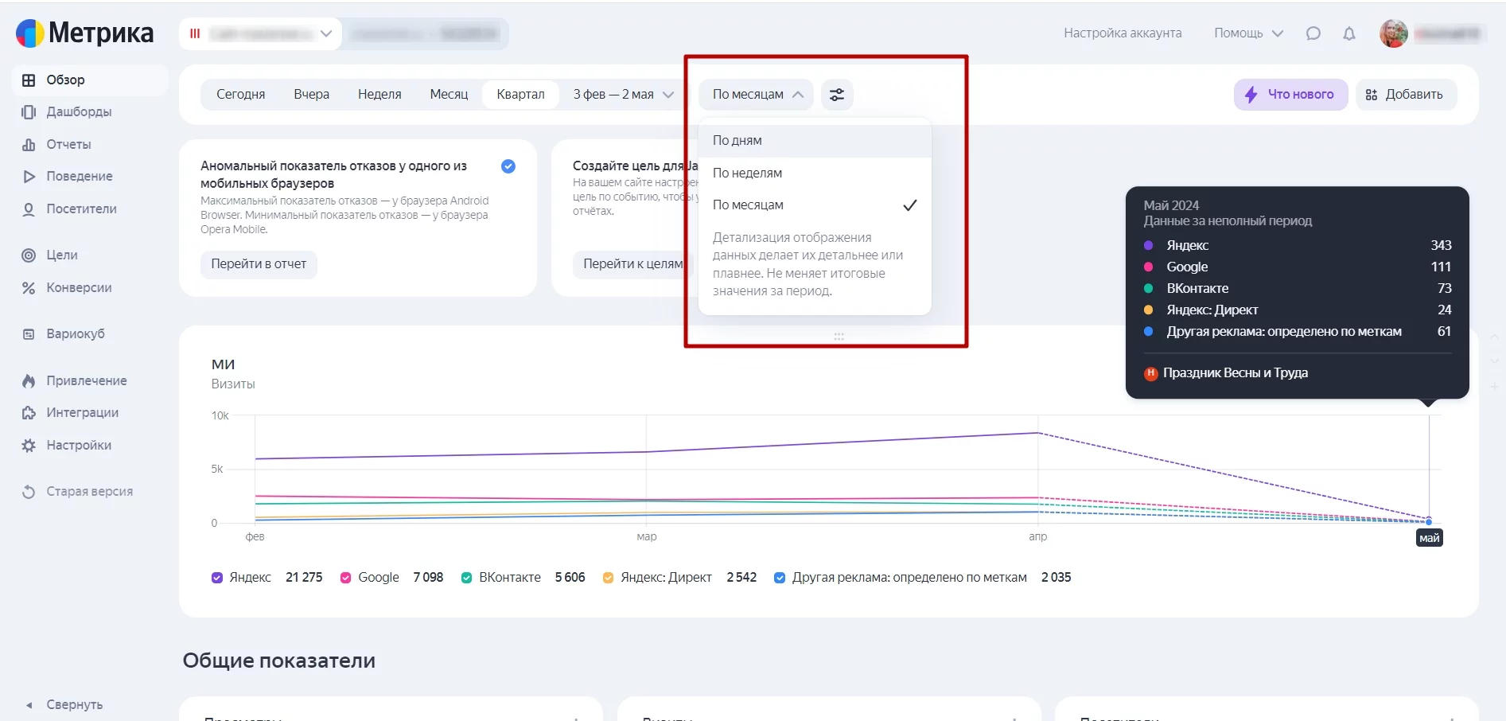Click the мар label on chart axis
This screenshot has height=721, width=1506.
click(647, 536)
